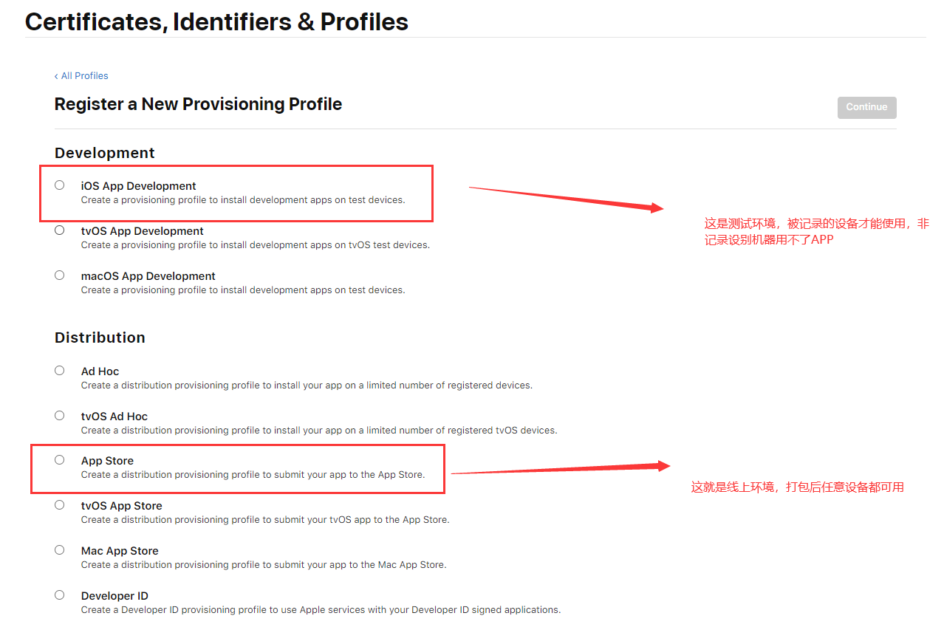
Task: Click the App Store option label
Action: click(x=107, y=461)
